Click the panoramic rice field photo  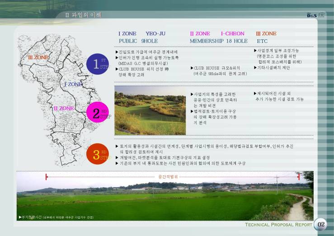point(165,199)
